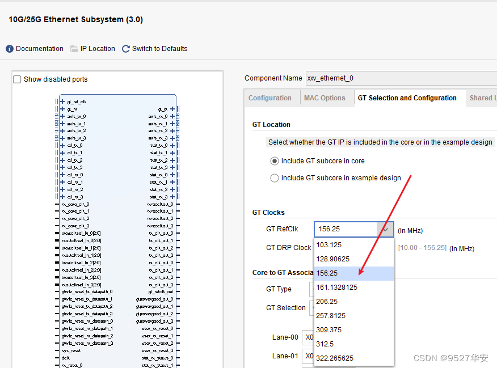This screenshot has width=497, height=368.
Task: Open the GT Selection and Configuration tab
Action: pyautogui.click(x=407, y=98)
